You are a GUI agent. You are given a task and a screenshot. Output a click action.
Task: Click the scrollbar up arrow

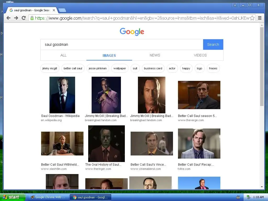(x=262, y=25)
